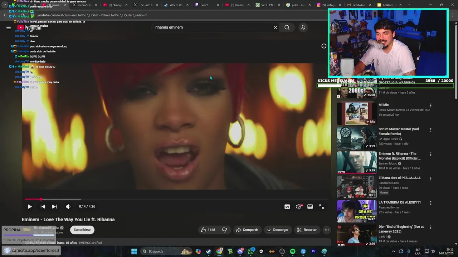Viewport: 458px width, 257px height.
Task: Open the player settings gear
Action: 299,207
